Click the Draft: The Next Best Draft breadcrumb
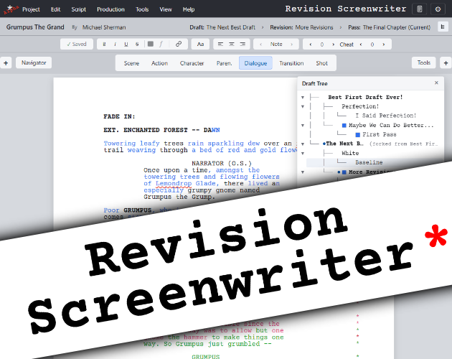 click(222, 27)
